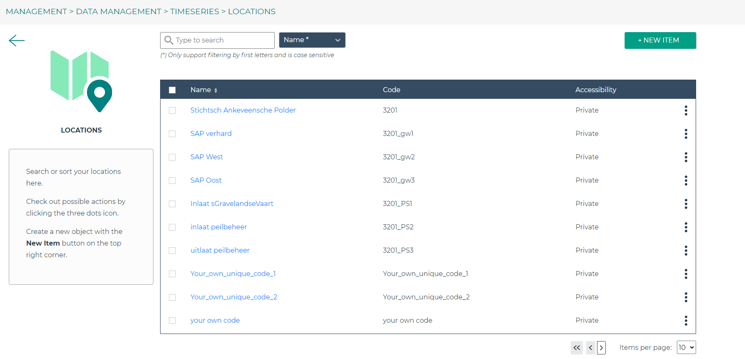Image resolution: width=745 pixels, height=359 pixels.
Task: Open the Name filter dropdown
Action: click(x=312, y=40)
